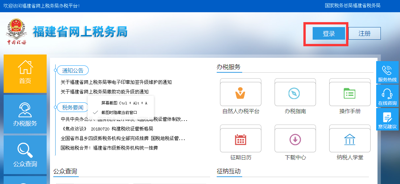Open the notice about 电子印章加签升级维护
This screenshot has width=400, height=184.
click(116, 82)
